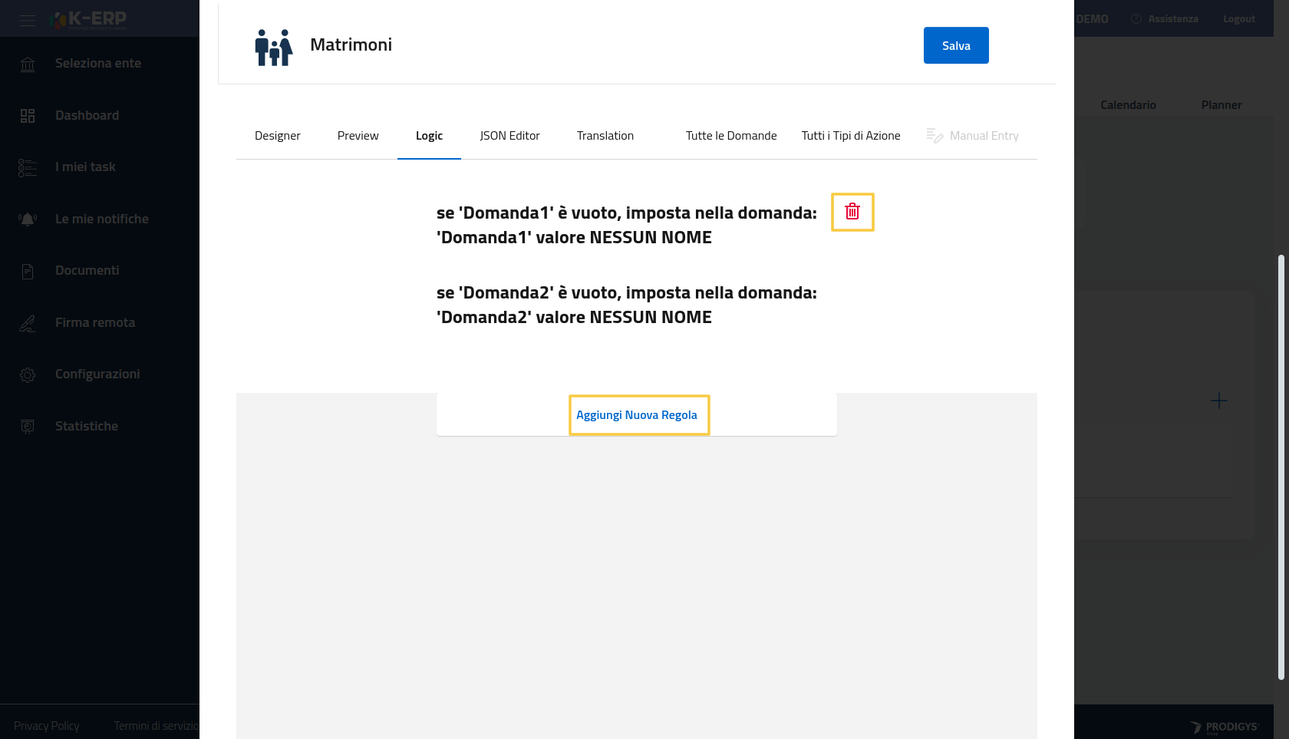Switch to the Designer tab

click(x=278, y=136)
